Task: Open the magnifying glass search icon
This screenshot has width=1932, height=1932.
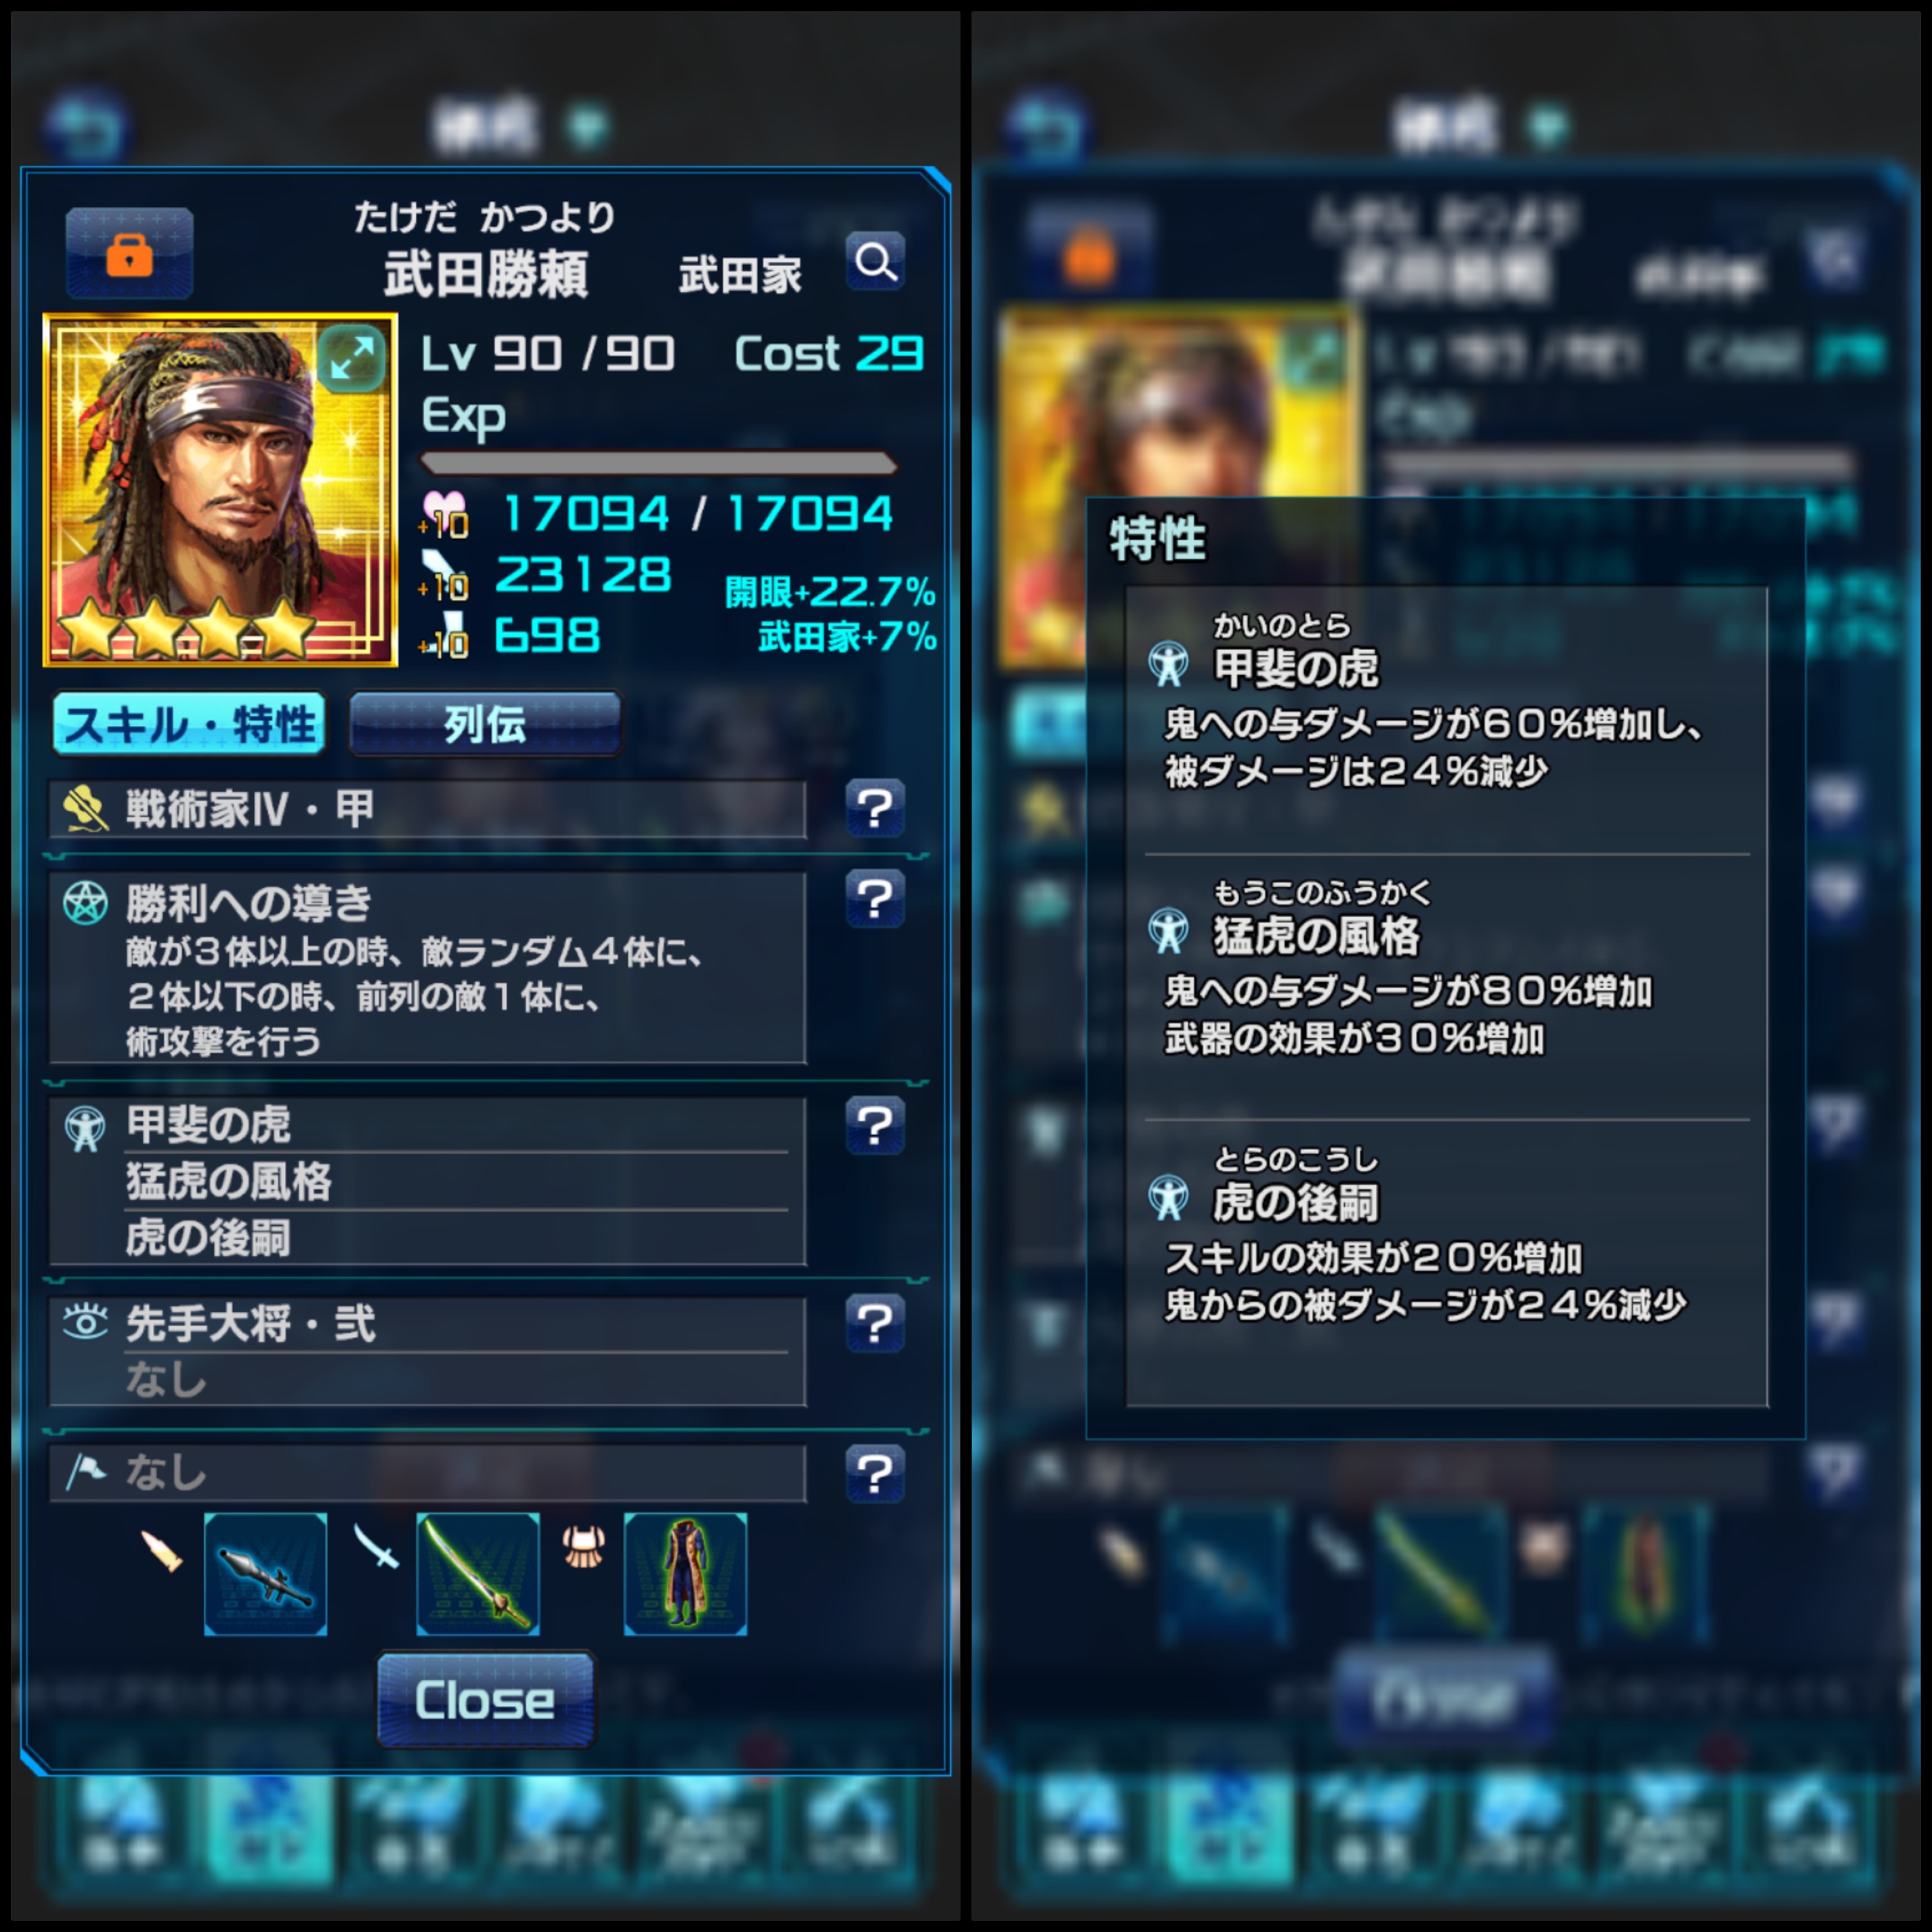Action: coord(875,261)
